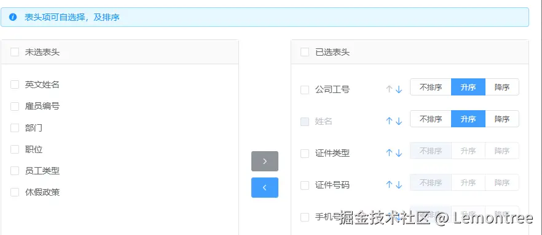Tick the 手机号 row checkbox
Screen dimensions: 542x235
click(305, 217)
